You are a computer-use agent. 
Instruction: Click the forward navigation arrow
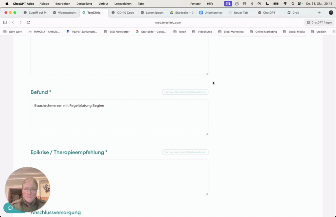point(20,22)
